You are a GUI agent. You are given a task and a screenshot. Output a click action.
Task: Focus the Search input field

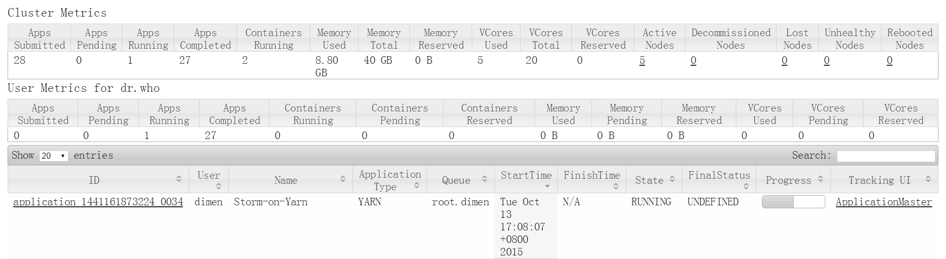(x=886, y=156)
